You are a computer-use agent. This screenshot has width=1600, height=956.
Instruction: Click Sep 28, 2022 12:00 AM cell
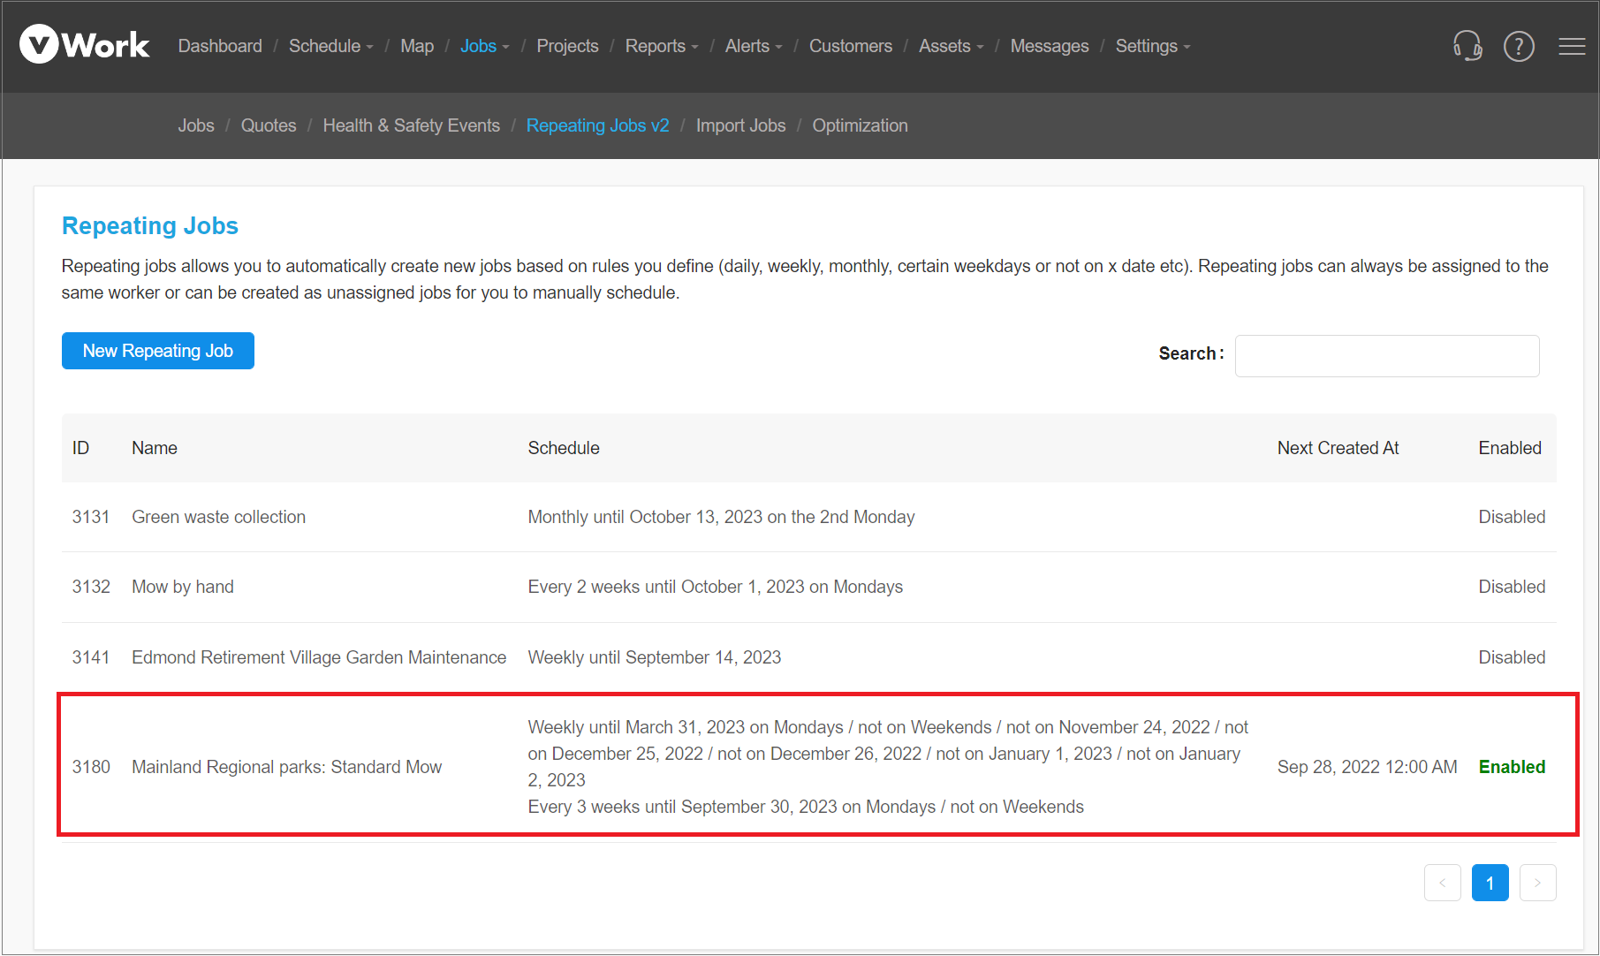pyautogui.click(x=1368, y=767)
